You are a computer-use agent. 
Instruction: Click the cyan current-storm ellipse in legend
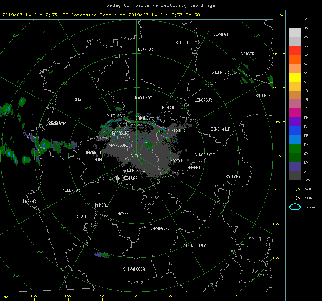click(295, 207)
